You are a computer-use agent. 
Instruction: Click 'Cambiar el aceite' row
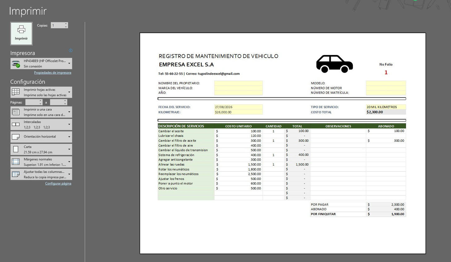(x=171, y=131)
